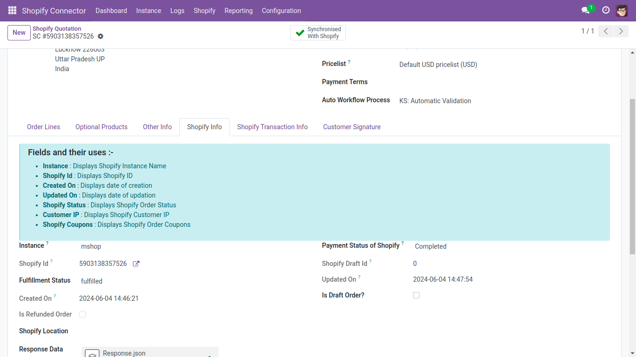The width and height of the screenshot is (636, 357).
Task: Open the user avatar menu
Action: (622, 10)
